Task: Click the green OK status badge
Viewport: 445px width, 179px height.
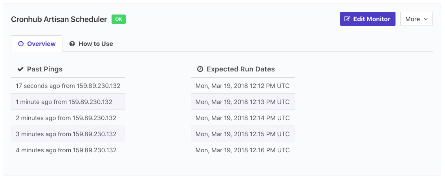Action: coord(119,19)
